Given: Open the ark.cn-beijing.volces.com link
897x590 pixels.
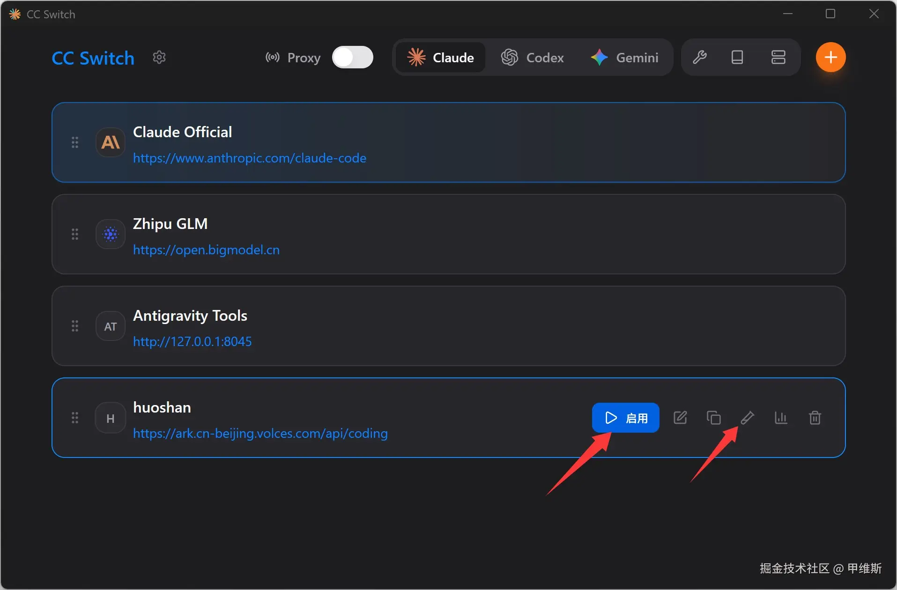Looking at the screenshot, I should pyautogui.click(x=260, y=434).
